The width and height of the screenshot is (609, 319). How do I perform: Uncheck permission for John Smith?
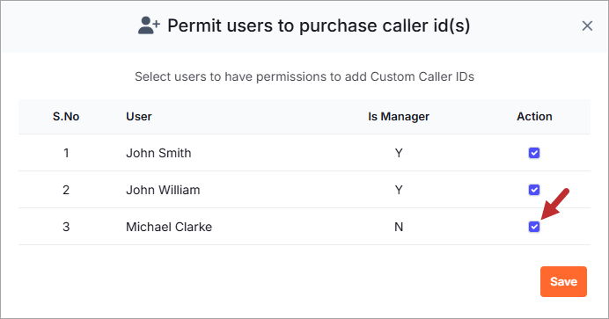[534, 153]
